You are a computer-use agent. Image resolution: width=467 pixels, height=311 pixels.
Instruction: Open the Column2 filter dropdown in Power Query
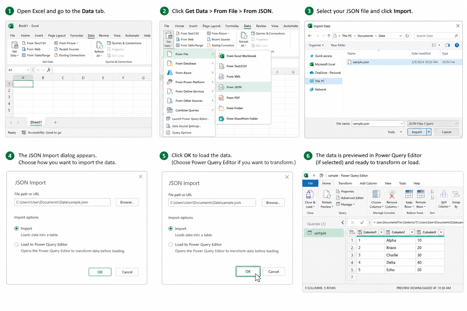(412, 232)
